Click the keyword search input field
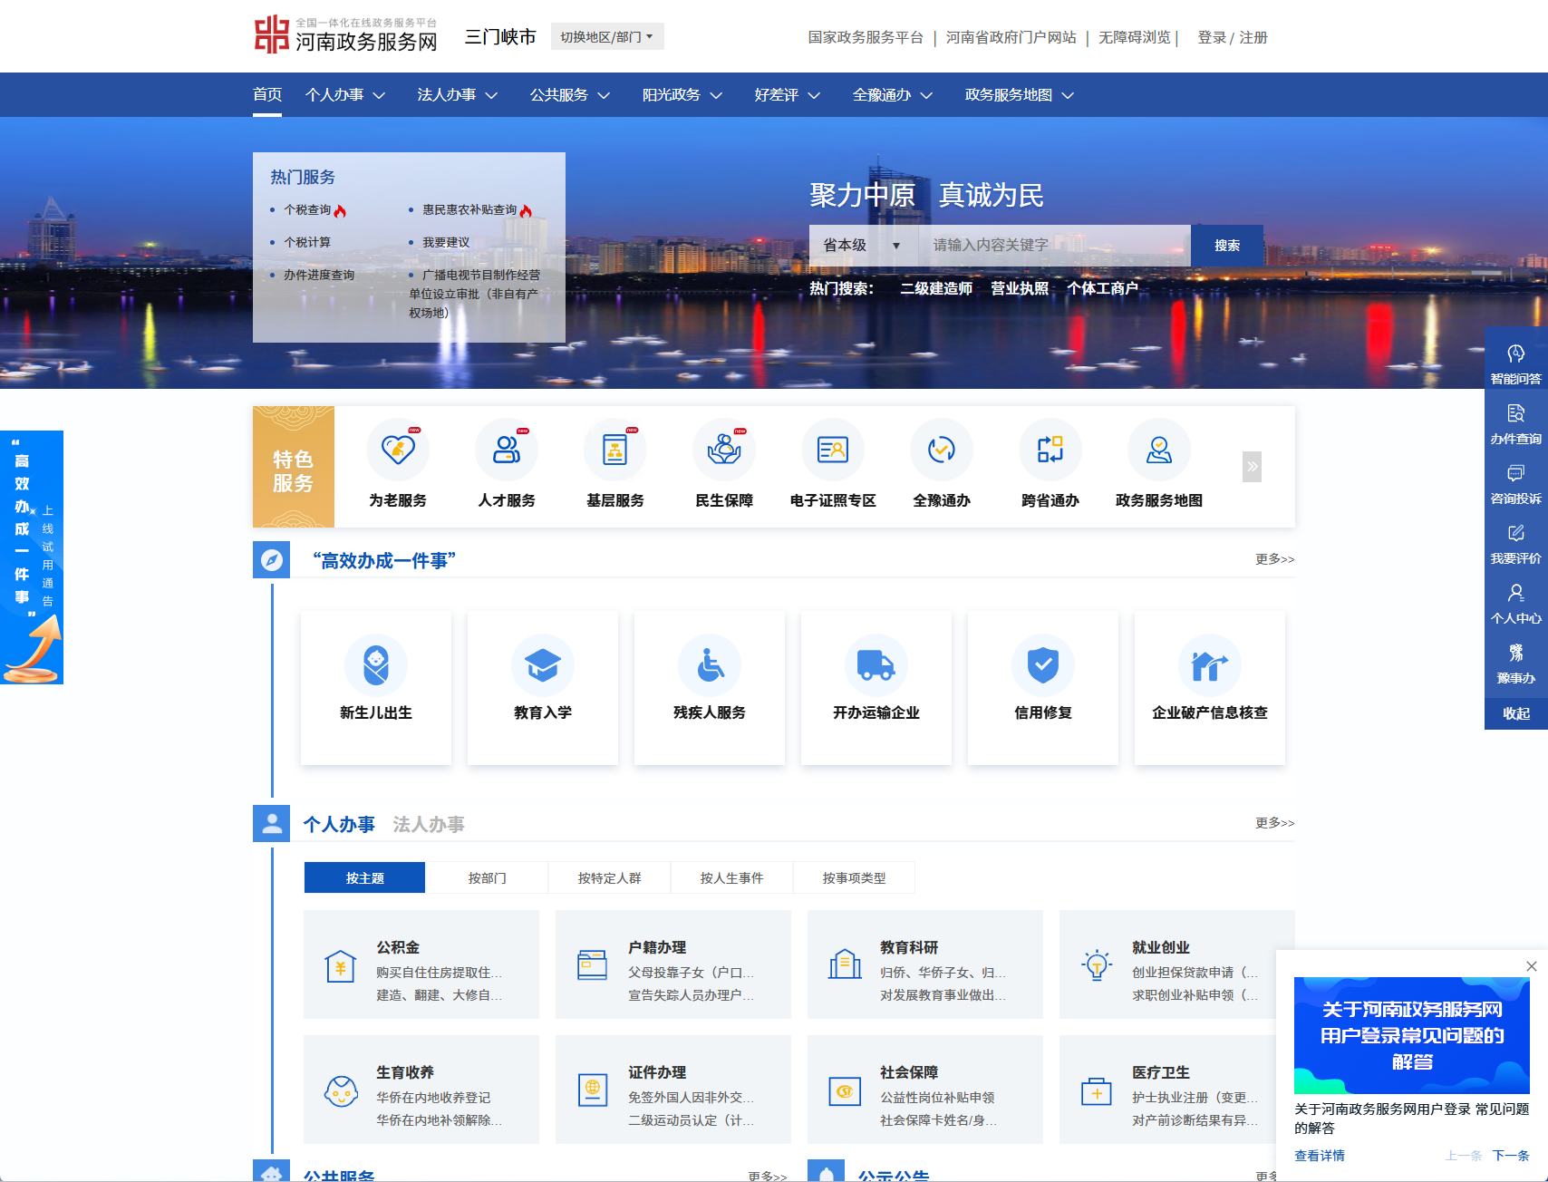Screen dimensions: 1548x1182 coord(1055,246)
